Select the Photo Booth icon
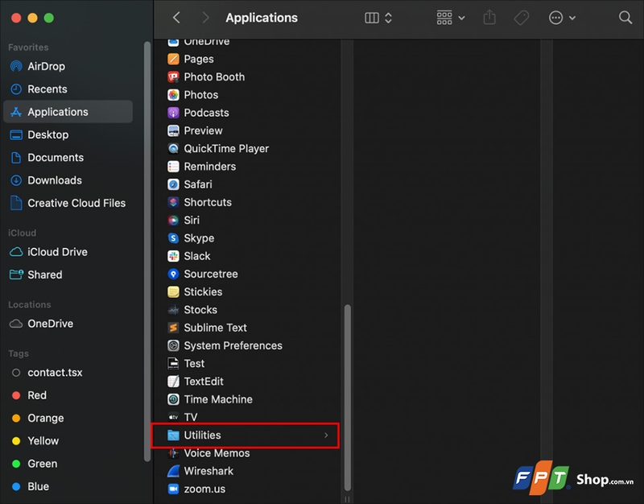 coord(173,77)
